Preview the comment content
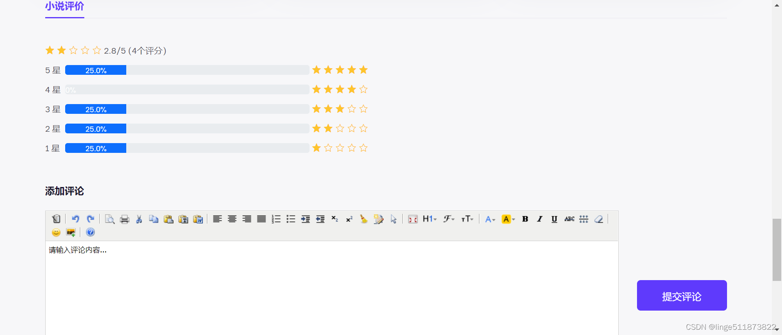 (110, 219)
